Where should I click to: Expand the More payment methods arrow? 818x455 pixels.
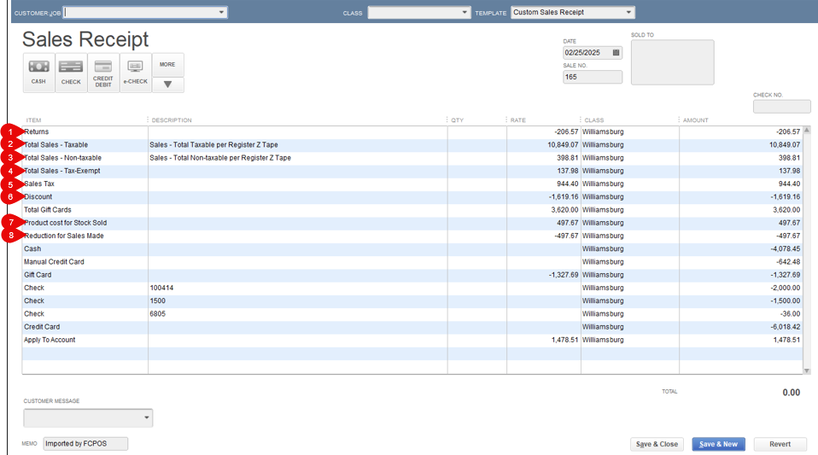coord(167,85)
